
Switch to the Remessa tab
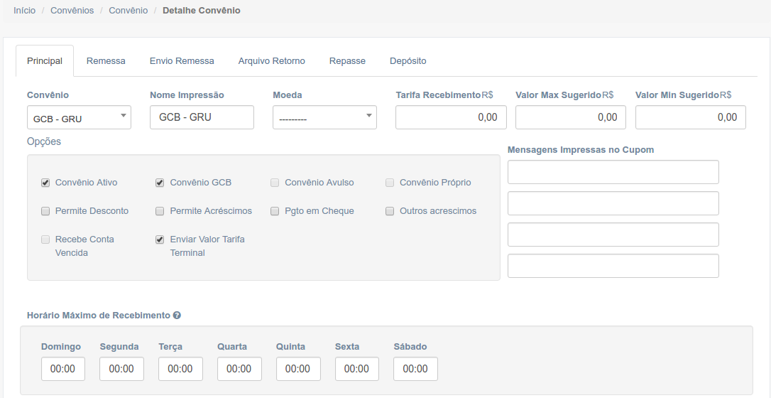(106, 61)
